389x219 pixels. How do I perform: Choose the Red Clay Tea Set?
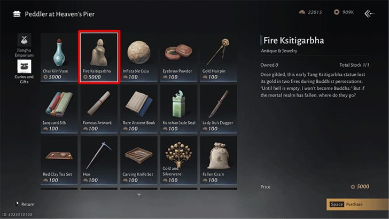coord(59,160)
